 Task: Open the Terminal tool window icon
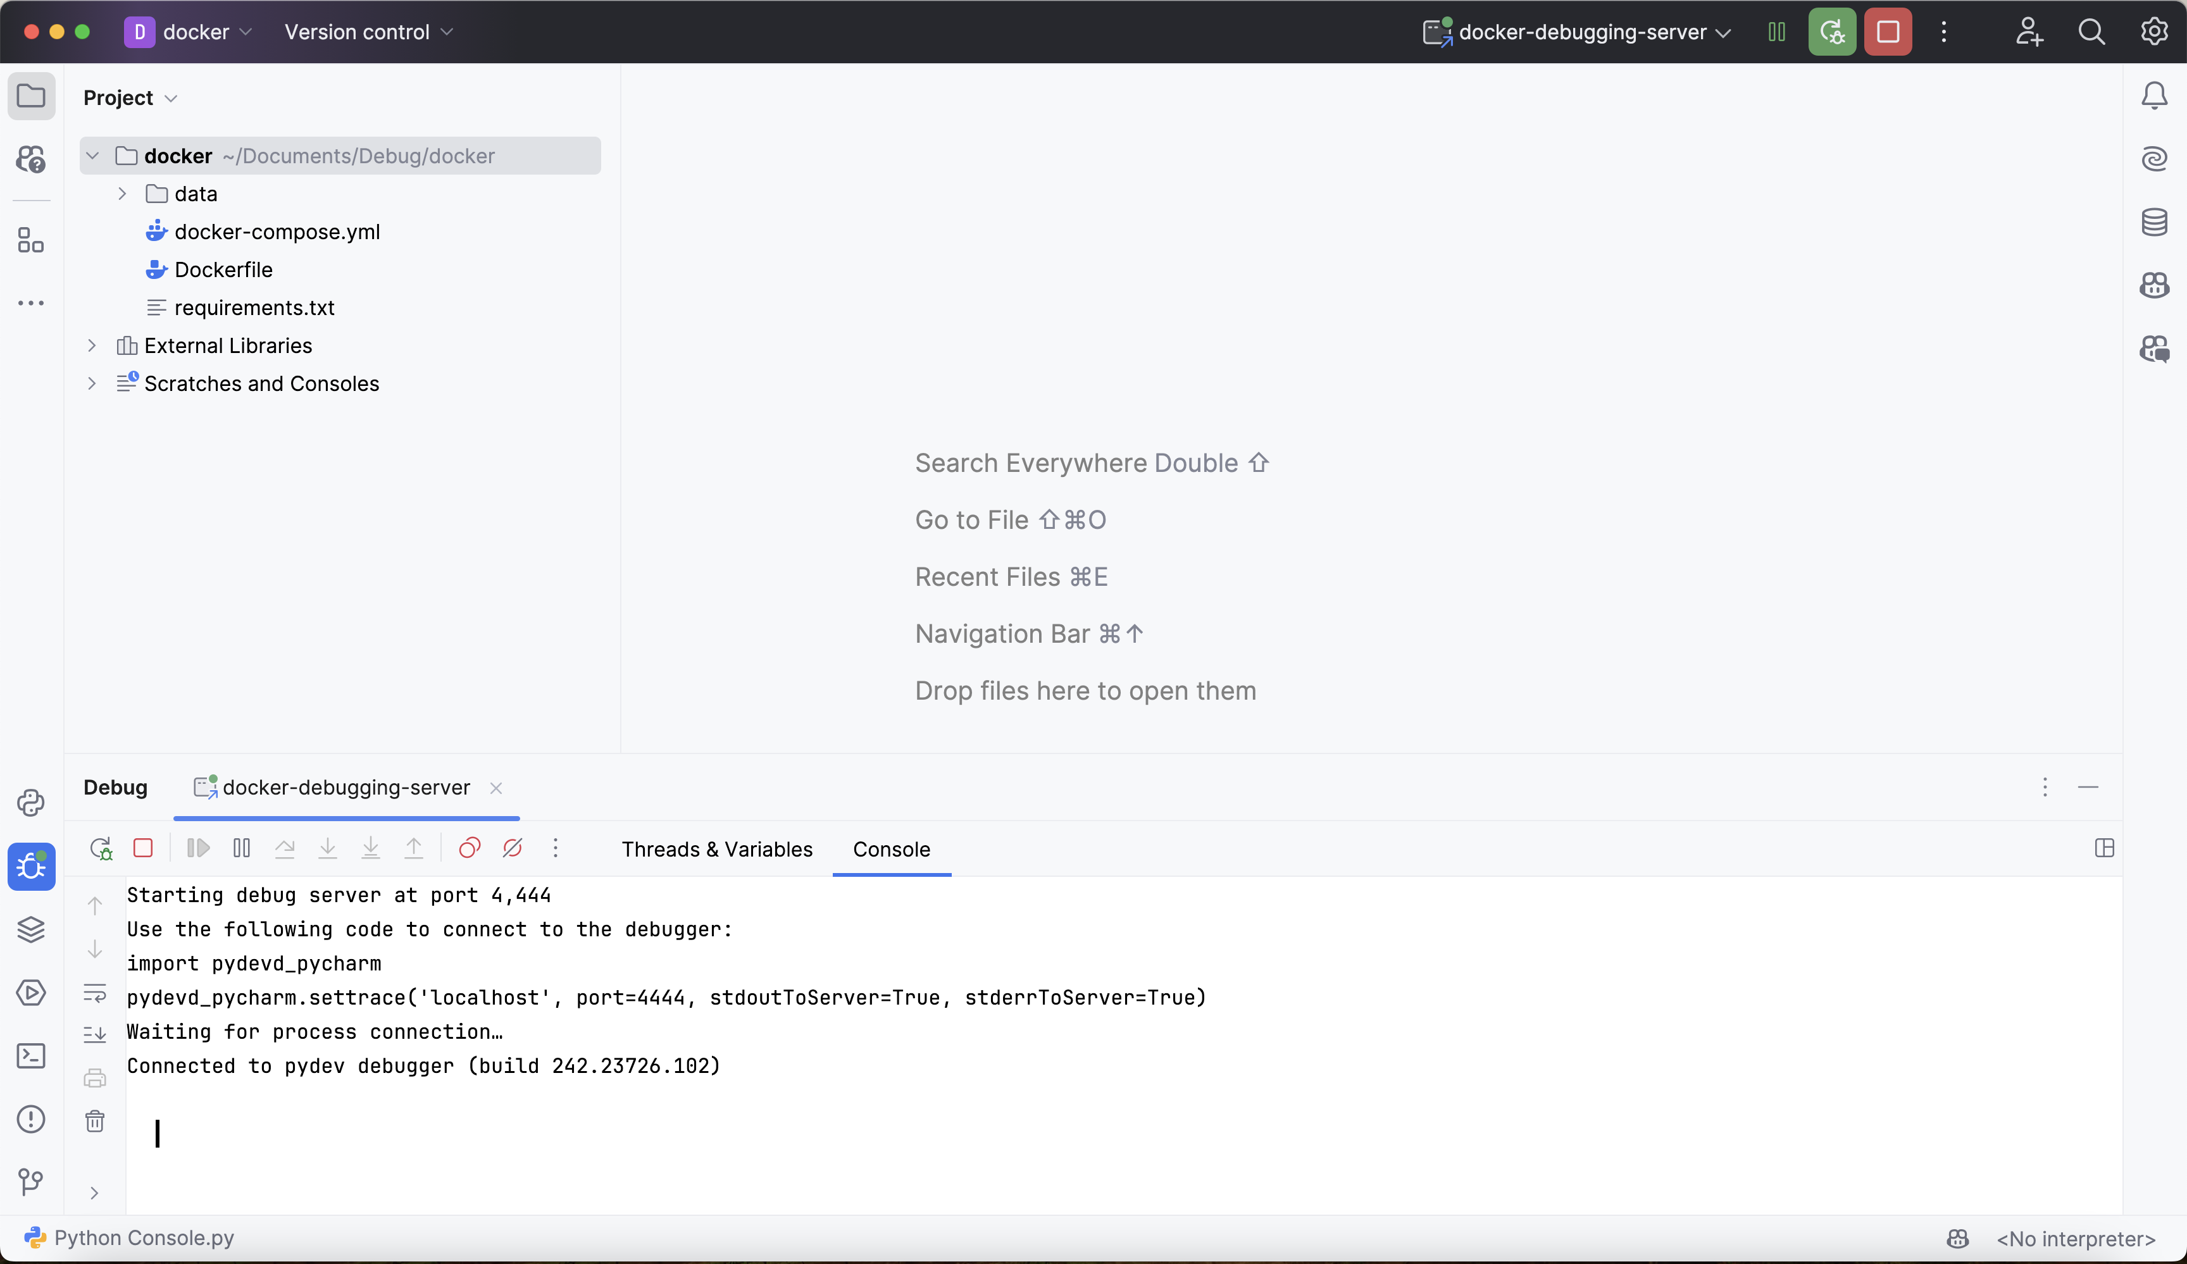pyautogui.click(x=31, y=1055)
